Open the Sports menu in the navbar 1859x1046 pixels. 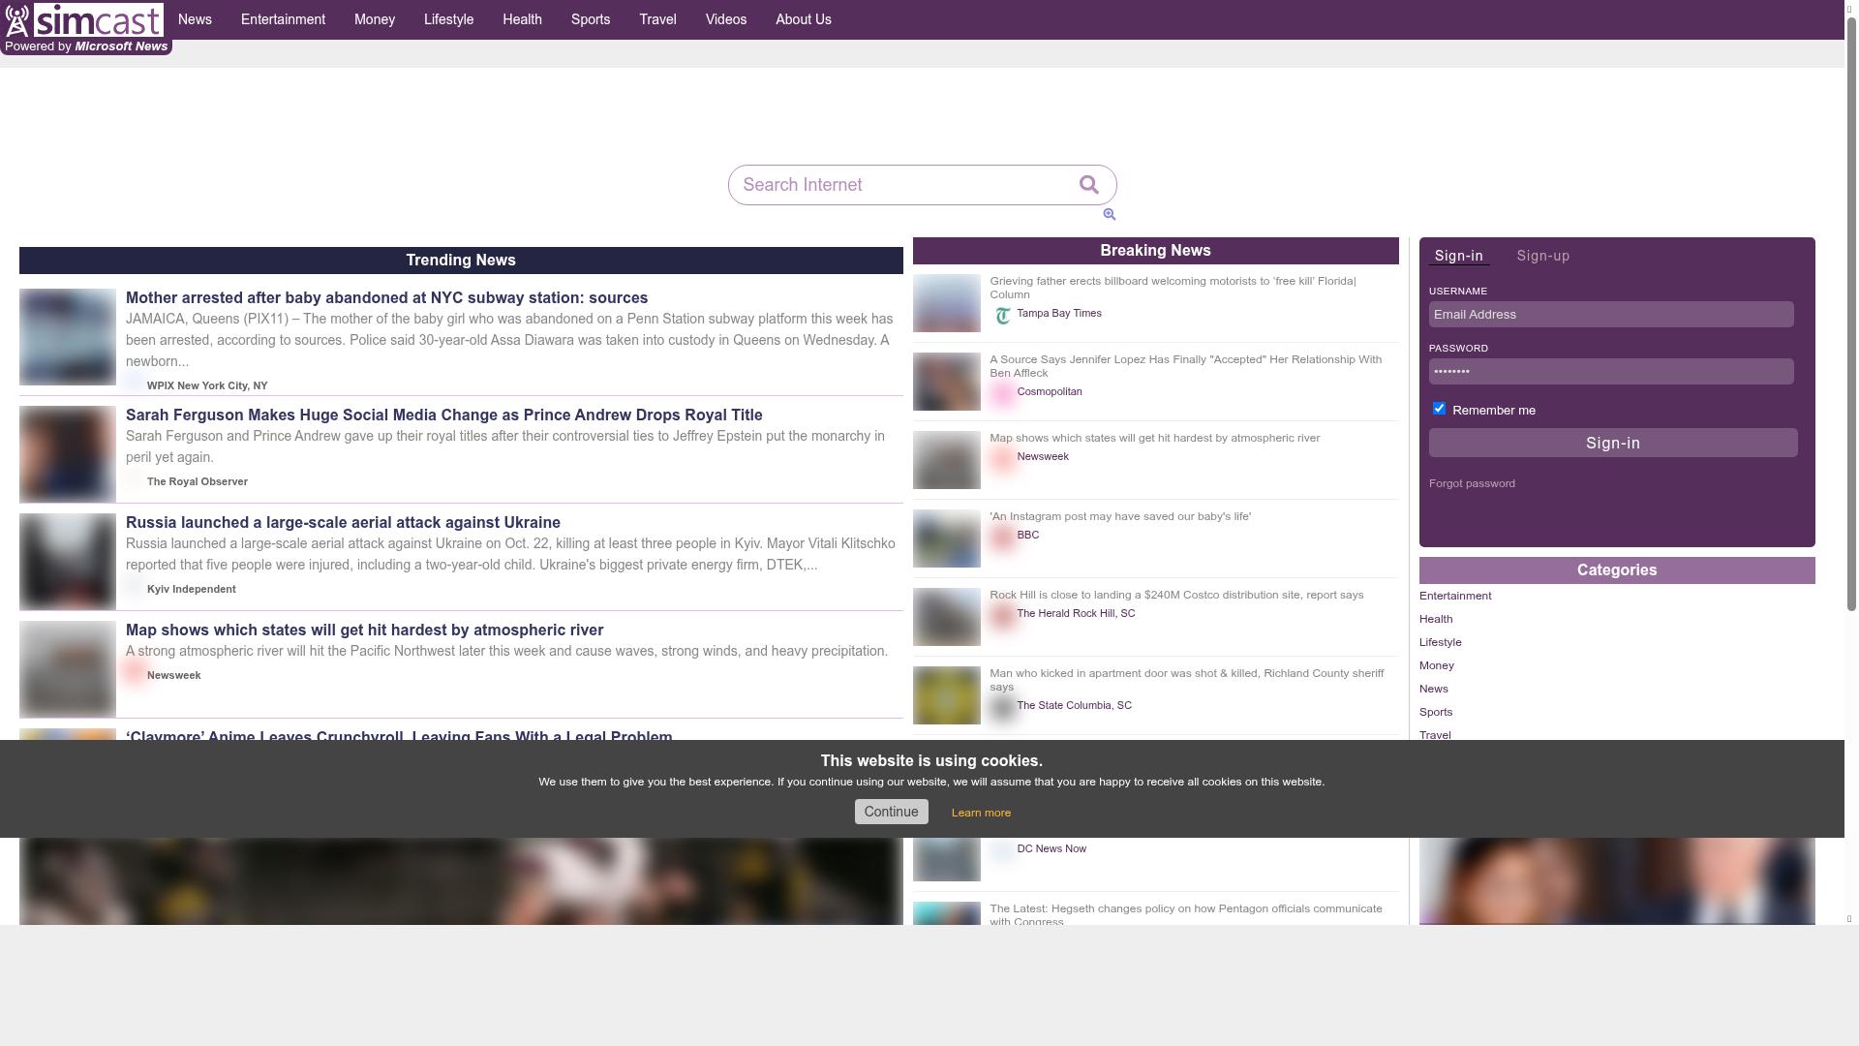click(x=591, y=19)
